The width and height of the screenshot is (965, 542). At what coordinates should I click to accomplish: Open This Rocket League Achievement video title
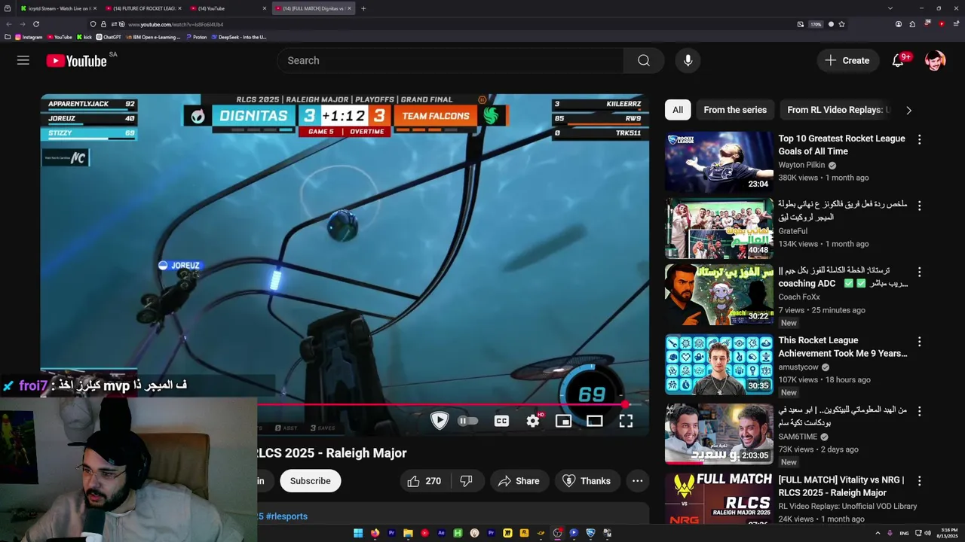[x=842, y=347]
